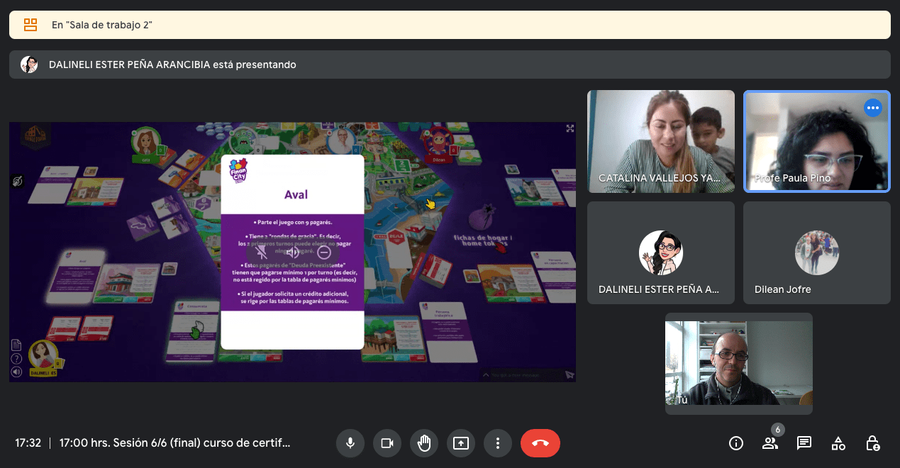This screenshot has width=900, height=468.
Task: Select Catalina Vallejos video tile
Action: [660, 141]
